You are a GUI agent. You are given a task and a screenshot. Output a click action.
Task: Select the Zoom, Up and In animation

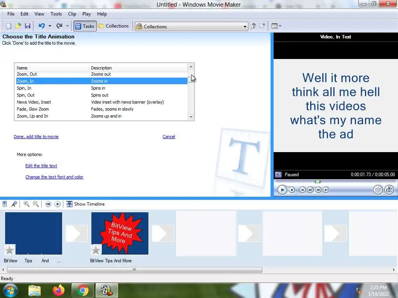101,116
